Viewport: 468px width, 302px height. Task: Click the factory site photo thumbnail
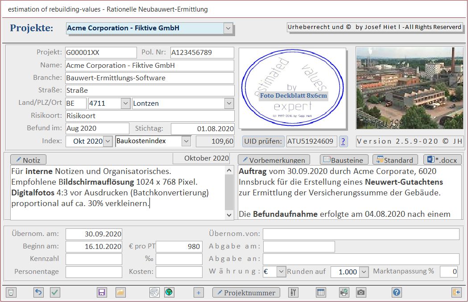click(409, 88)
